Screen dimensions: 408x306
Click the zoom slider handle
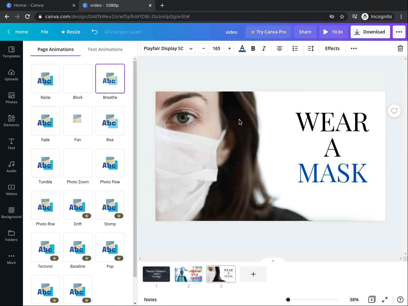click(288, 300)
